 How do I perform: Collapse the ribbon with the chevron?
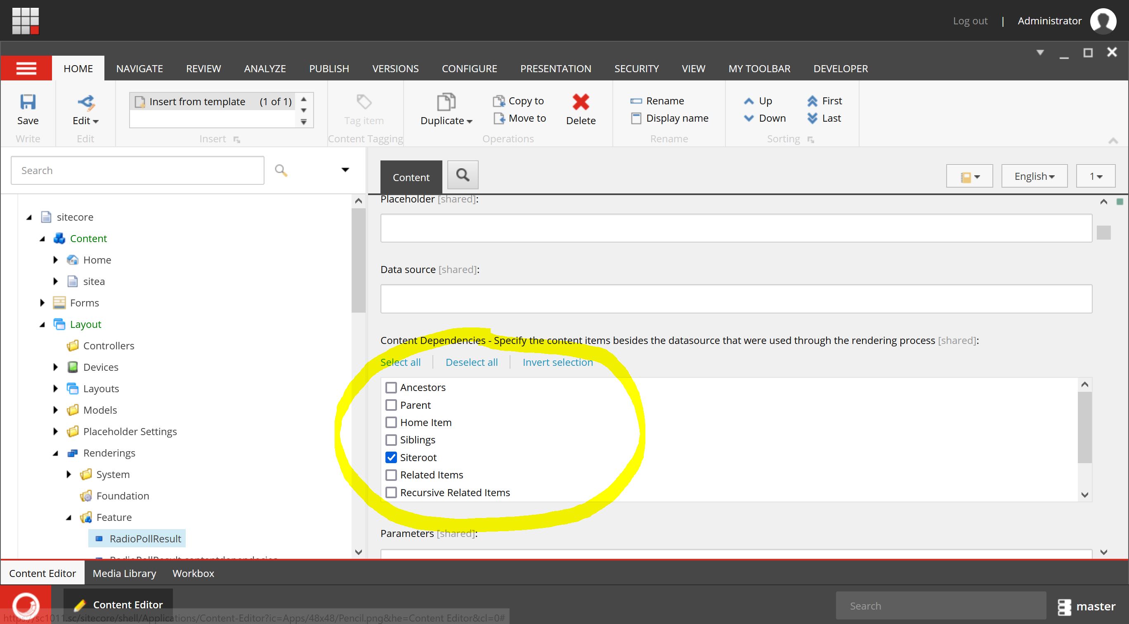tap(1113, 141)
